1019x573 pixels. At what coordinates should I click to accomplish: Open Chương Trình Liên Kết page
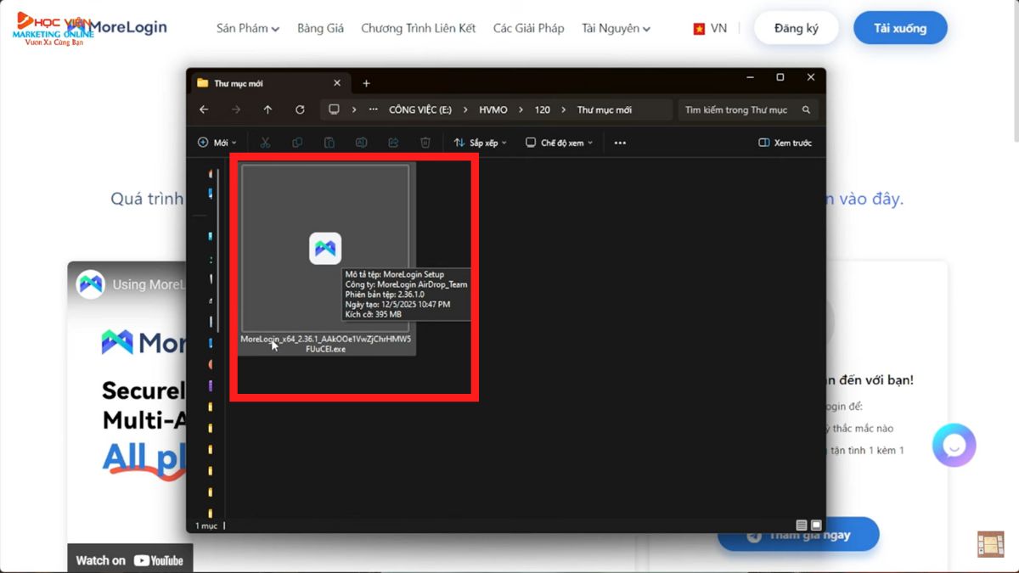(x=419, y=28)
